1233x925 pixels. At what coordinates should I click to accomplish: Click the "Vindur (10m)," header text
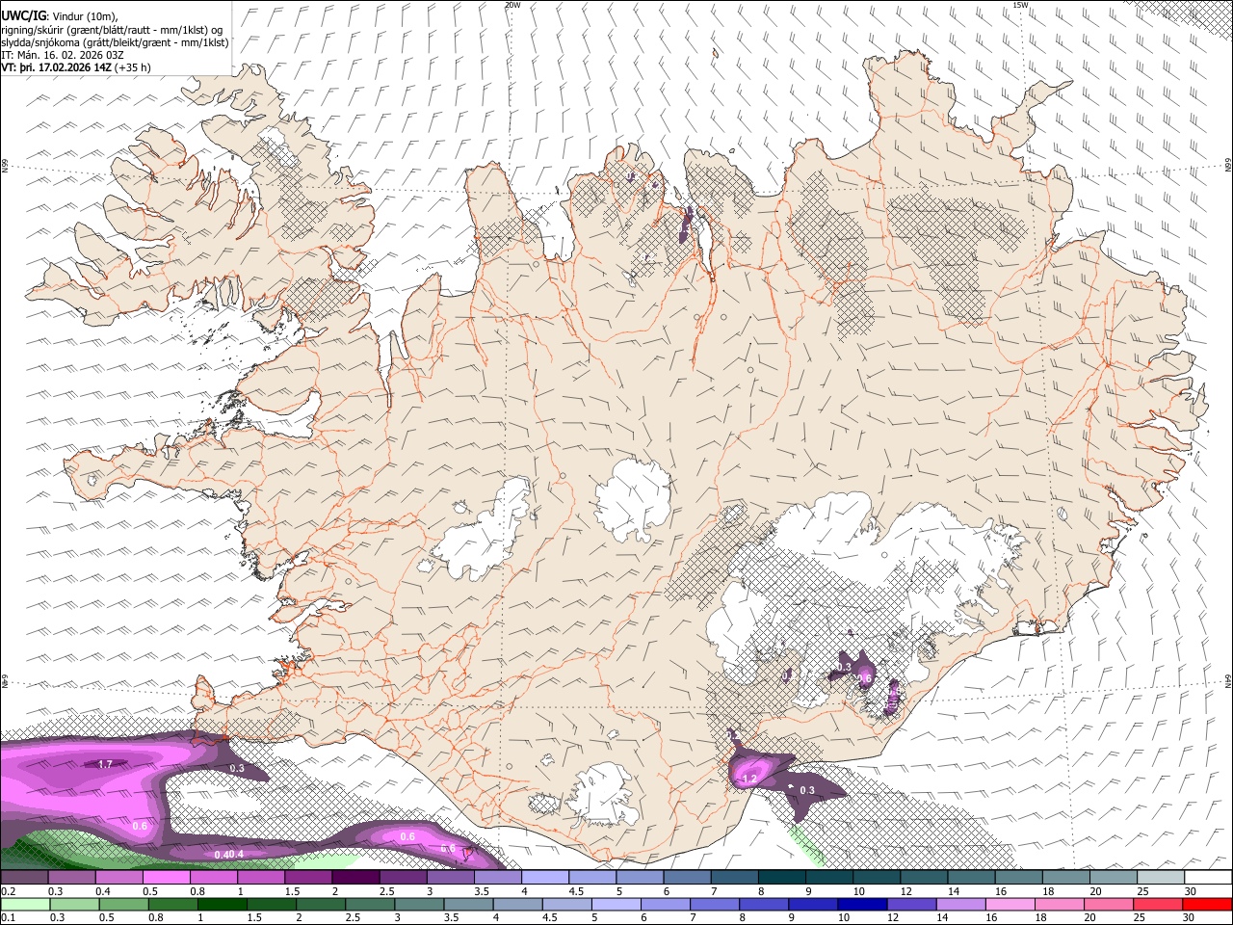tap(88, 15)
